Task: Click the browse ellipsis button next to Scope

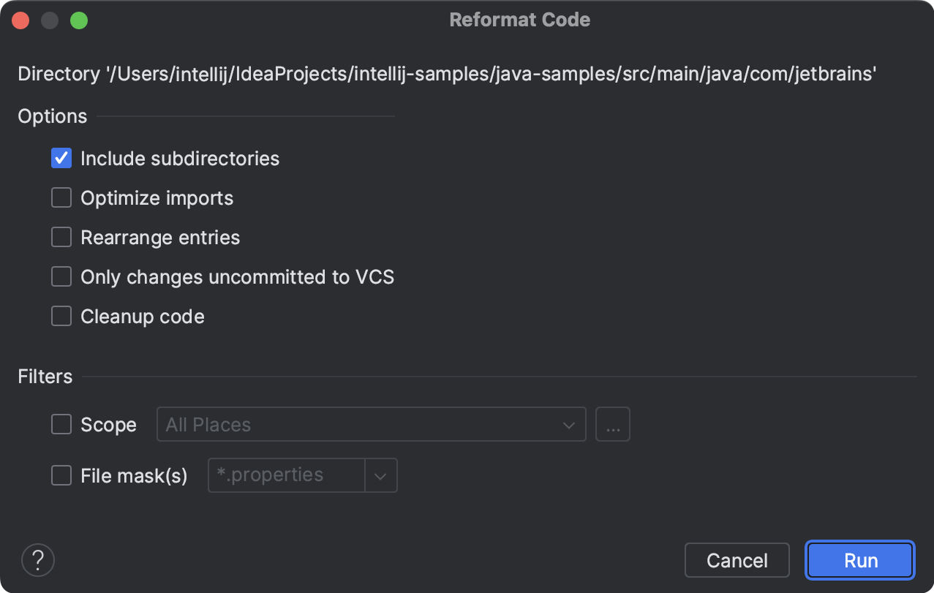Action: (612, 424)
